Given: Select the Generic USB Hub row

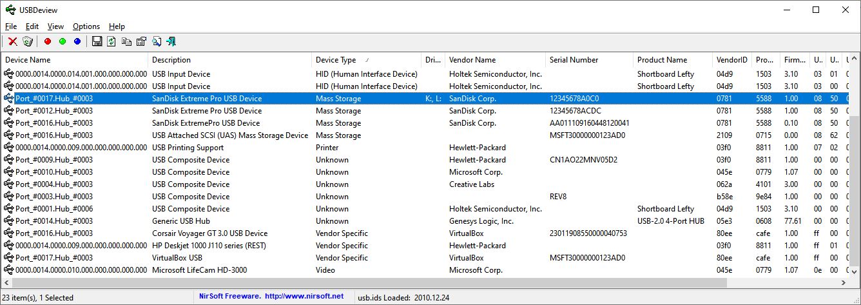Looking at the screenshot, I should (425, 221).
